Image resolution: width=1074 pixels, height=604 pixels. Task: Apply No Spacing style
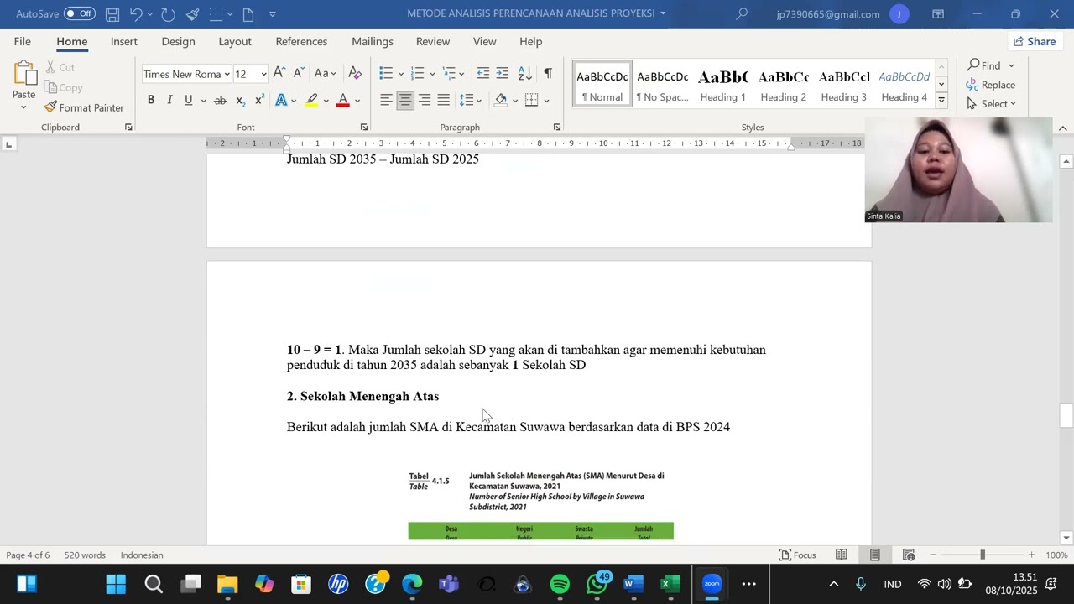coord(662,85)
